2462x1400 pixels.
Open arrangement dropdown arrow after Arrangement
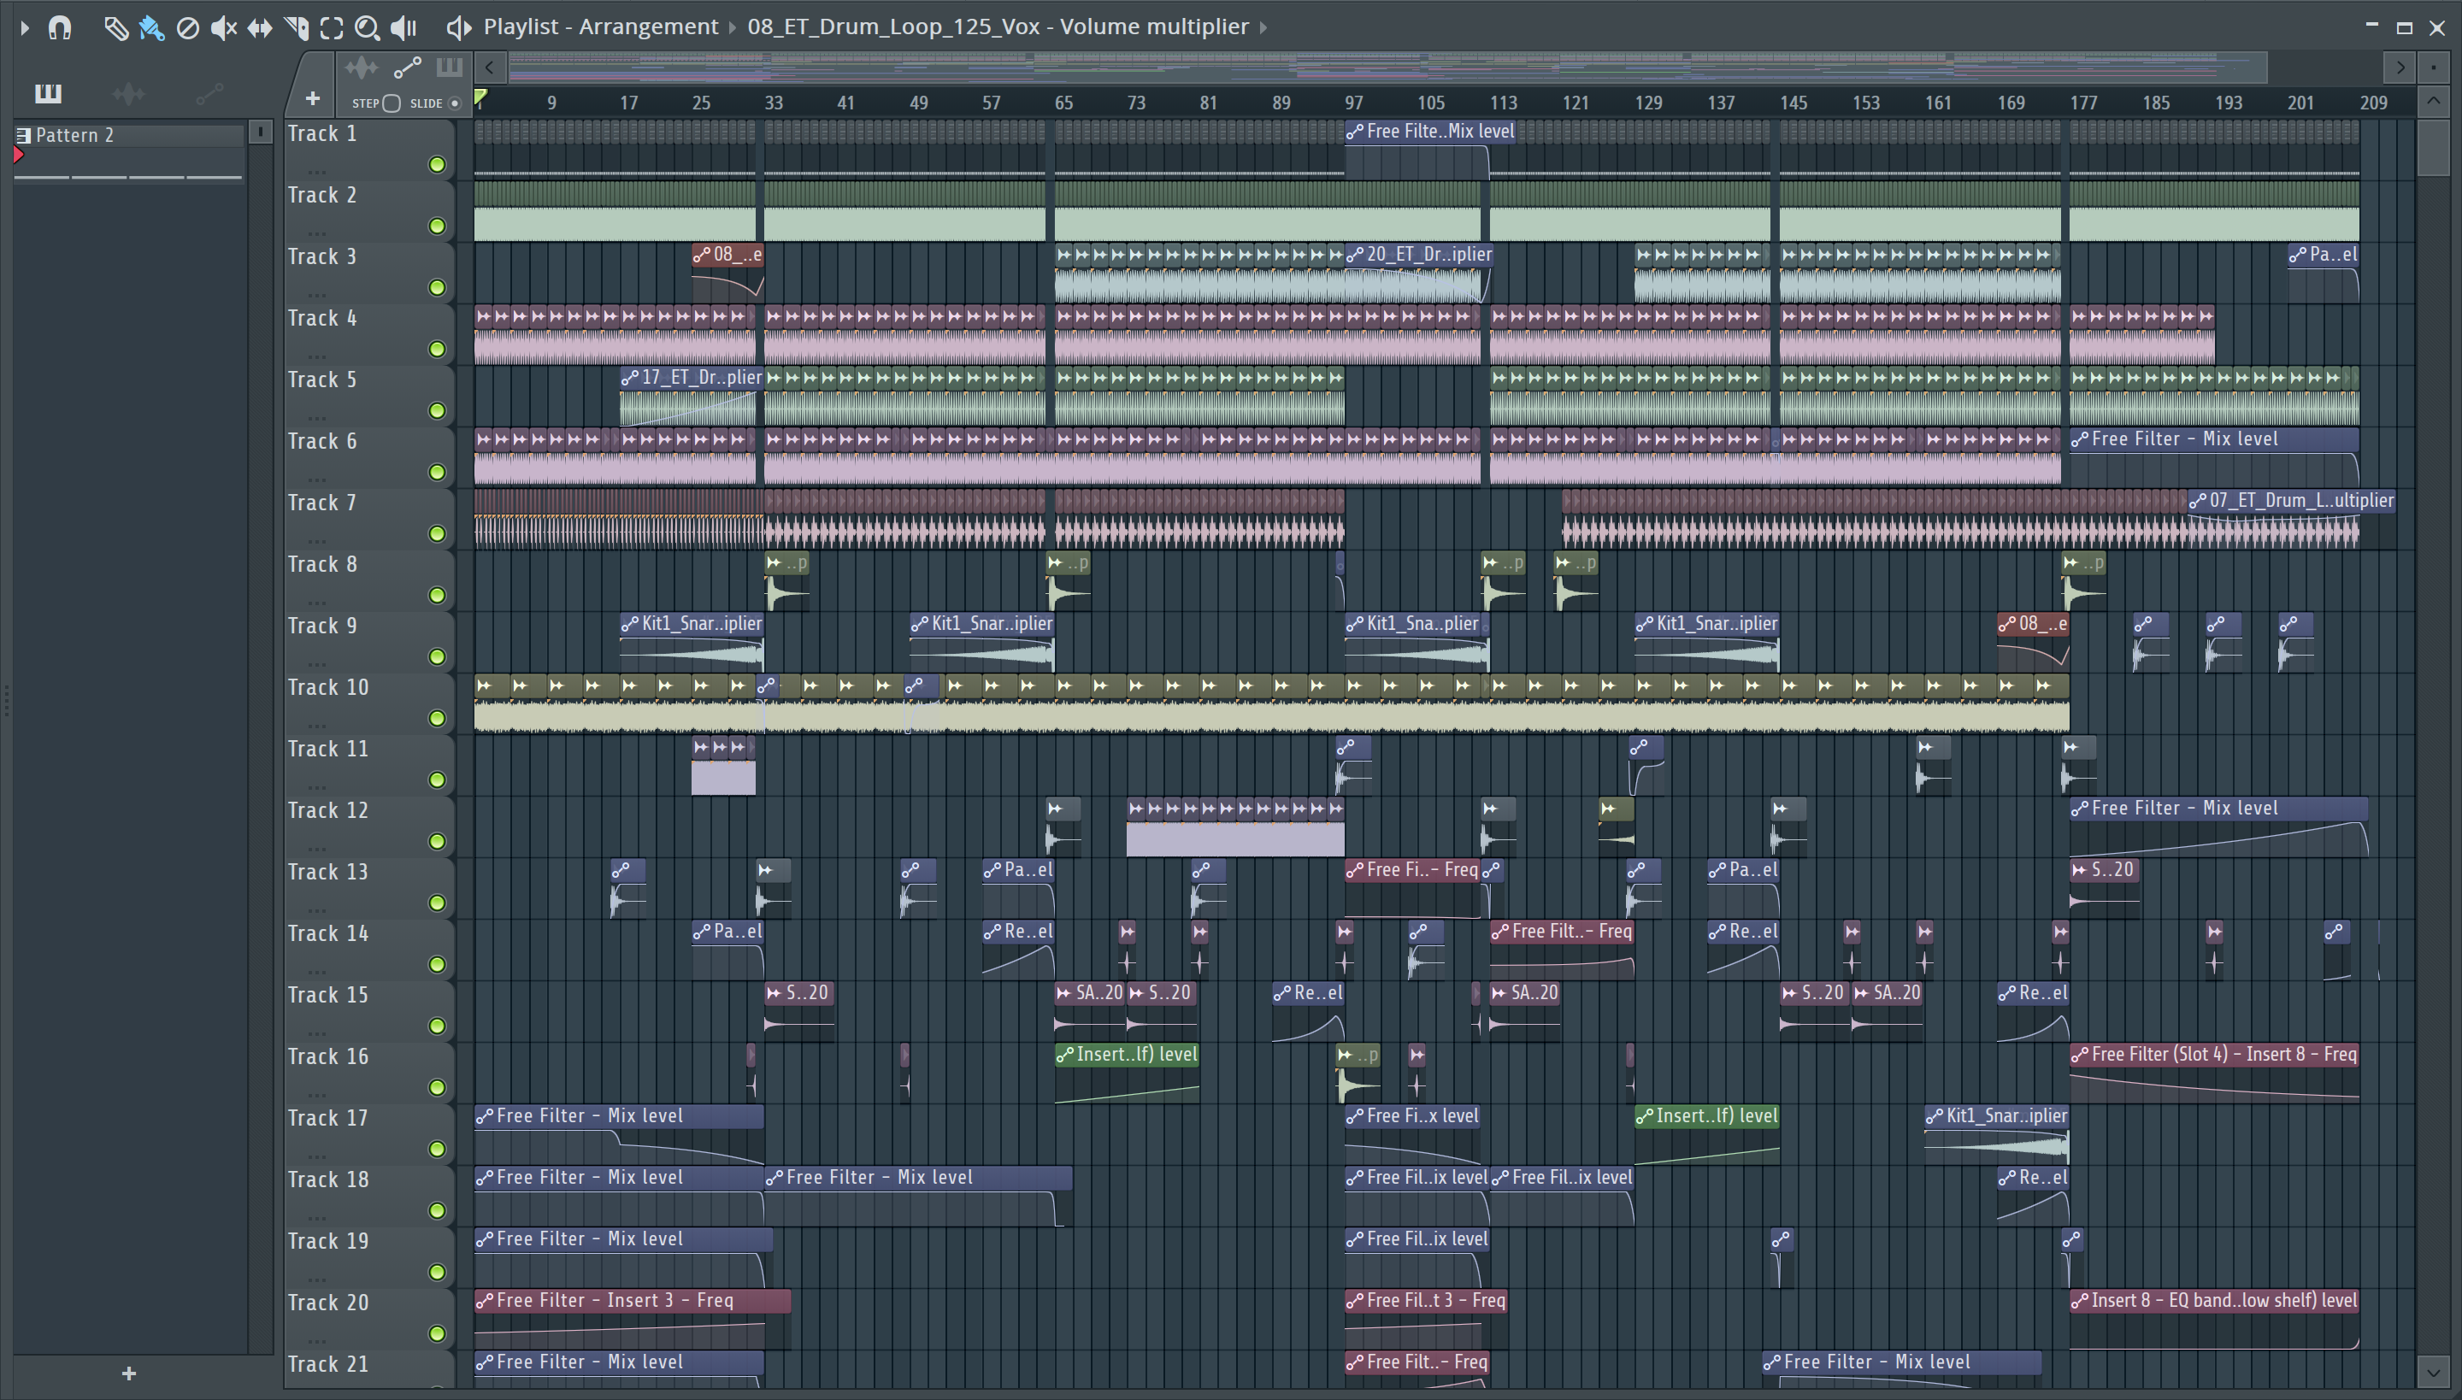point(733,27)
